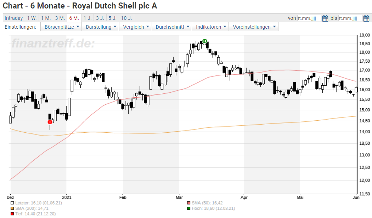The image size is (372, 218).
Task: Click the 13,00 price axis label
Action: point(365,155)
